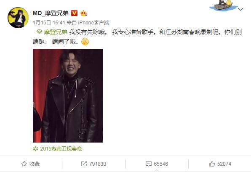
Task: Expand the post options chevron menu
Action: 240,9
